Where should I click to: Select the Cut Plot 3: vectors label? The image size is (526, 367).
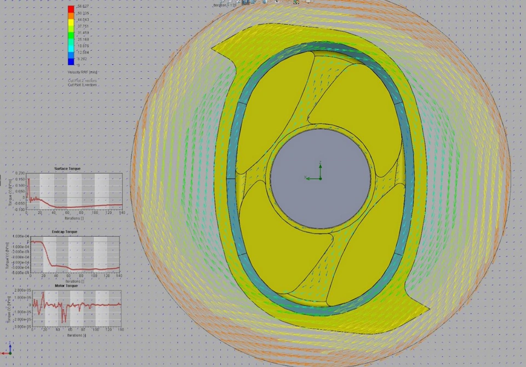82,85
